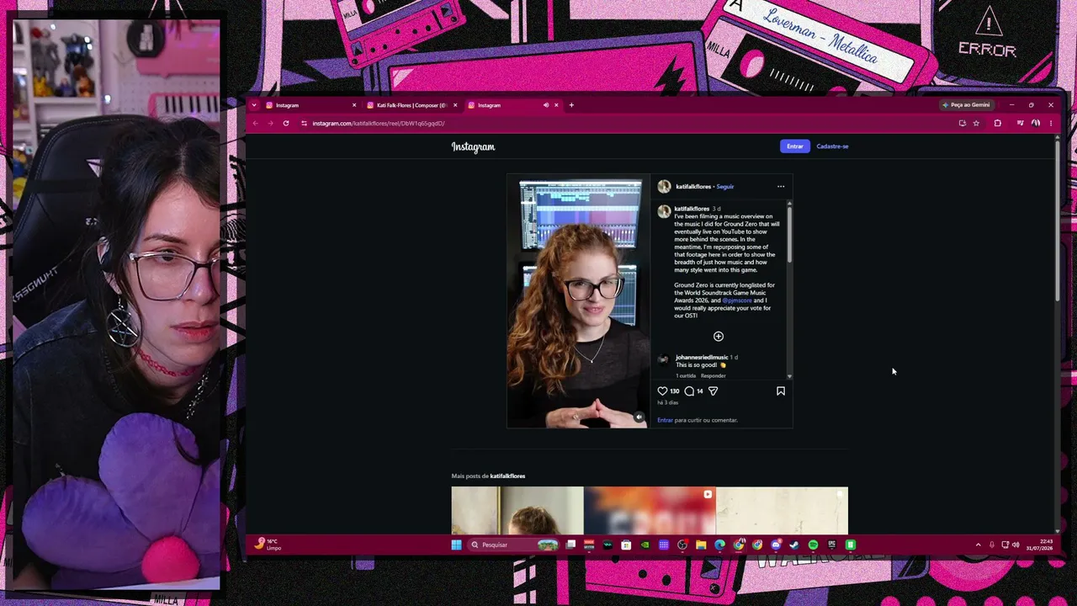Open the browser extensions puzzle icon
Image resolution: width=1077 pixels, height=606 pixels.
point(997,124)
